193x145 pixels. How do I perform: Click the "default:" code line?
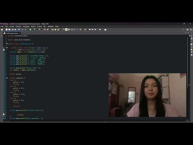point(17,106)
